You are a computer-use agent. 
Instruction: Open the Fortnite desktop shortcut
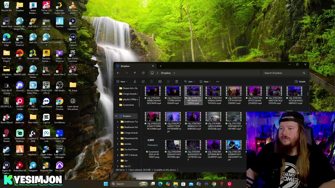tap(59, 22)
